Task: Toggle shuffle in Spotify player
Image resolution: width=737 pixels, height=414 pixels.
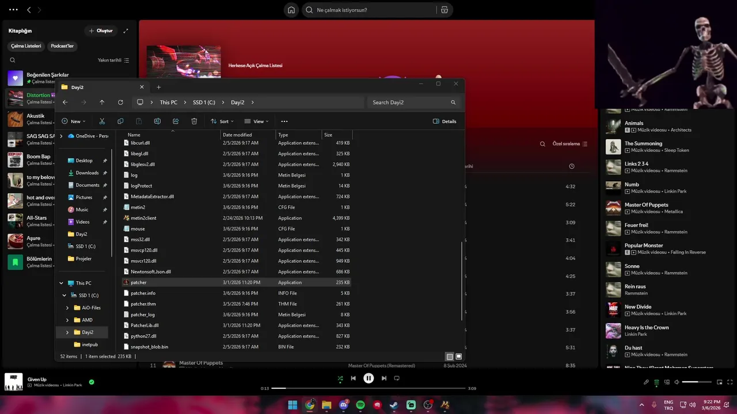Action: click(340, 378)
